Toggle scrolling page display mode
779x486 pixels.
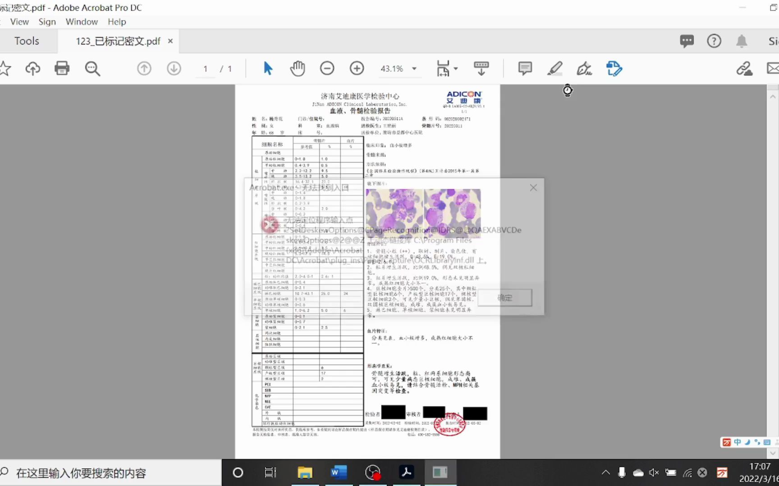tap(481, 68)
